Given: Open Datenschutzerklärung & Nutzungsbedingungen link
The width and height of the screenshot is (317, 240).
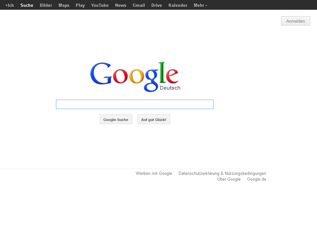Looking at the screenshot, I should click(x=222, y=174).
